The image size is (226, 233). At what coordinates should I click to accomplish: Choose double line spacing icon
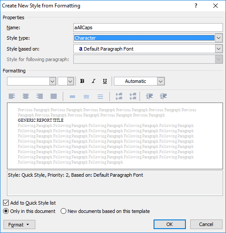pyautogui.click(x=100, y=96)
